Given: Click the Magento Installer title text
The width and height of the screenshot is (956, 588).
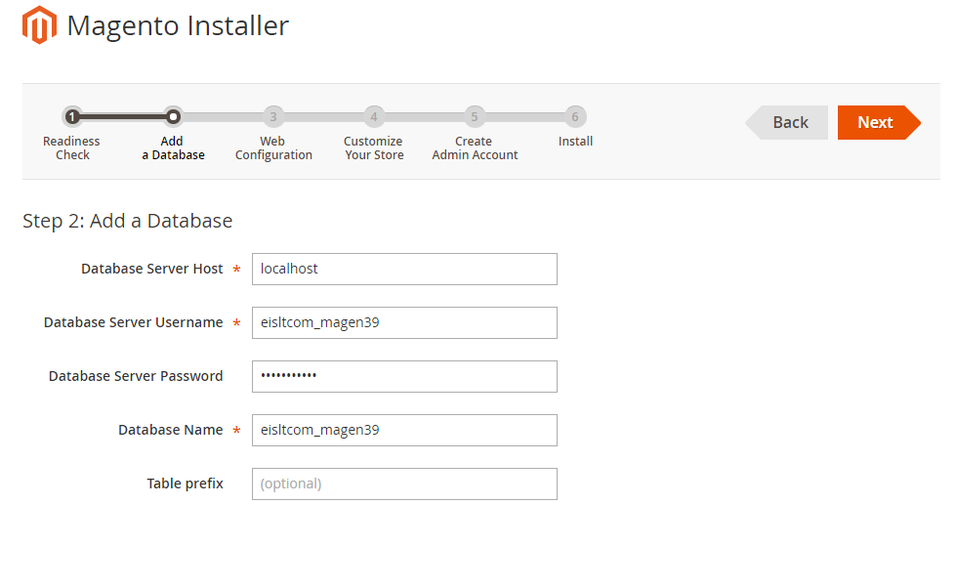Looking at the screenshot, I should click(178, 26).
